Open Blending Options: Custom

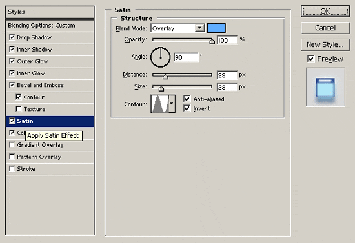50,26
